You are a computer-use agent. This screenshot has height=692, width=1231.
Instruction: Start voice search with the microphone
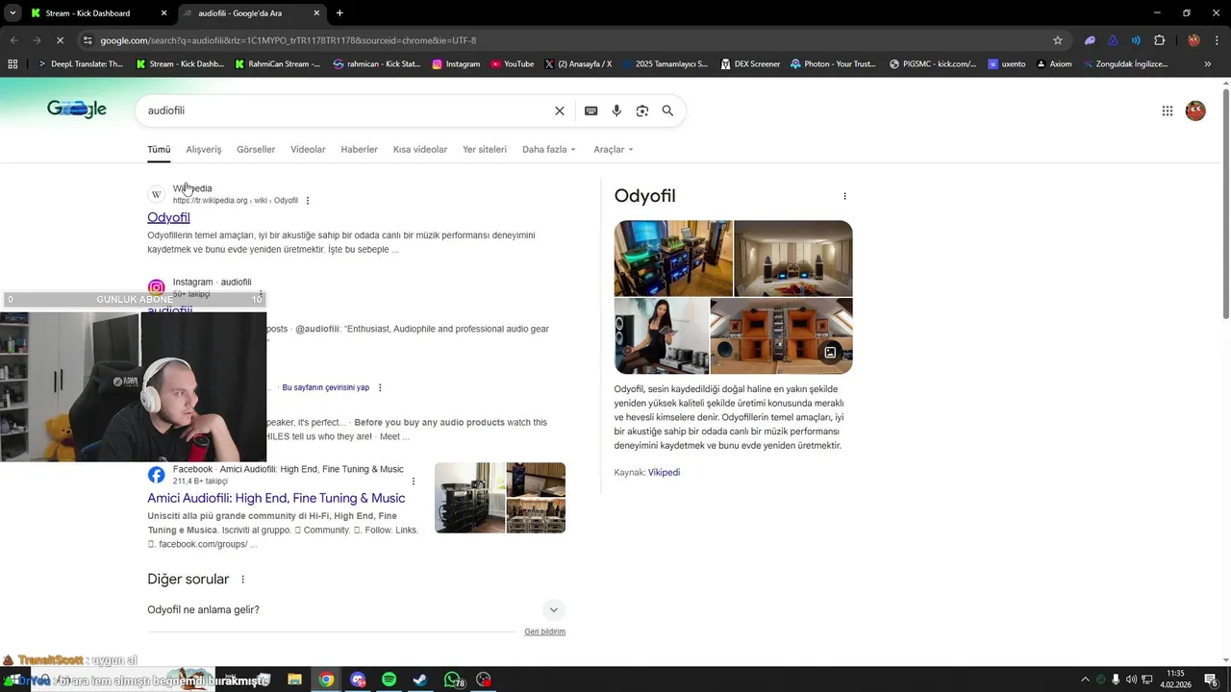(616, 111)
